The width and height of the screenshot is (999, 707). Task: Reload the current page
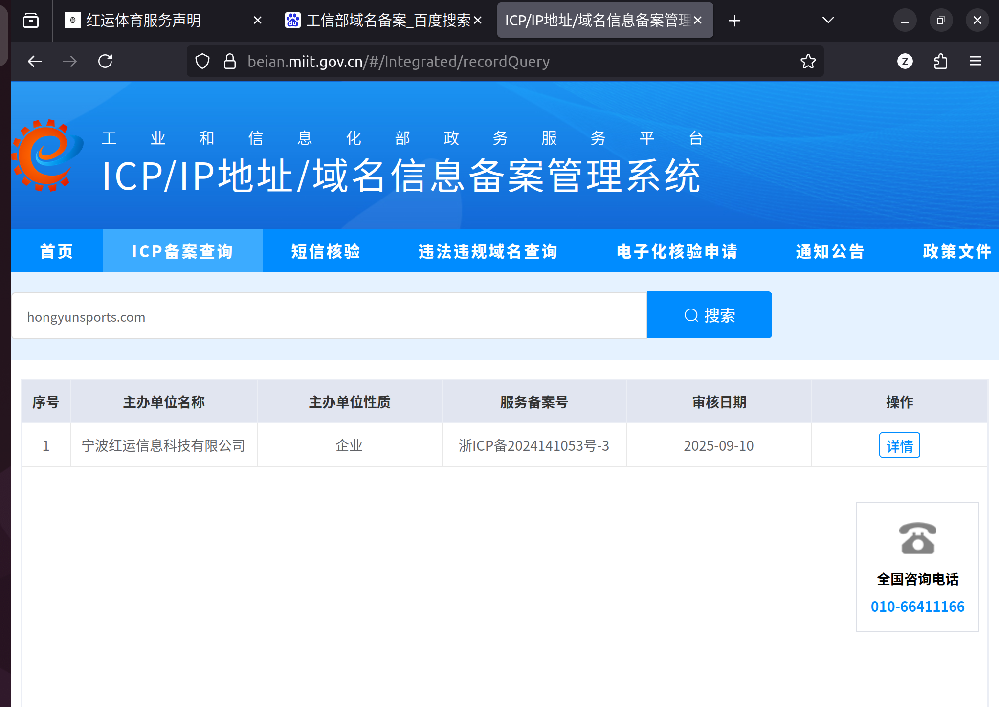coord(105,62)
